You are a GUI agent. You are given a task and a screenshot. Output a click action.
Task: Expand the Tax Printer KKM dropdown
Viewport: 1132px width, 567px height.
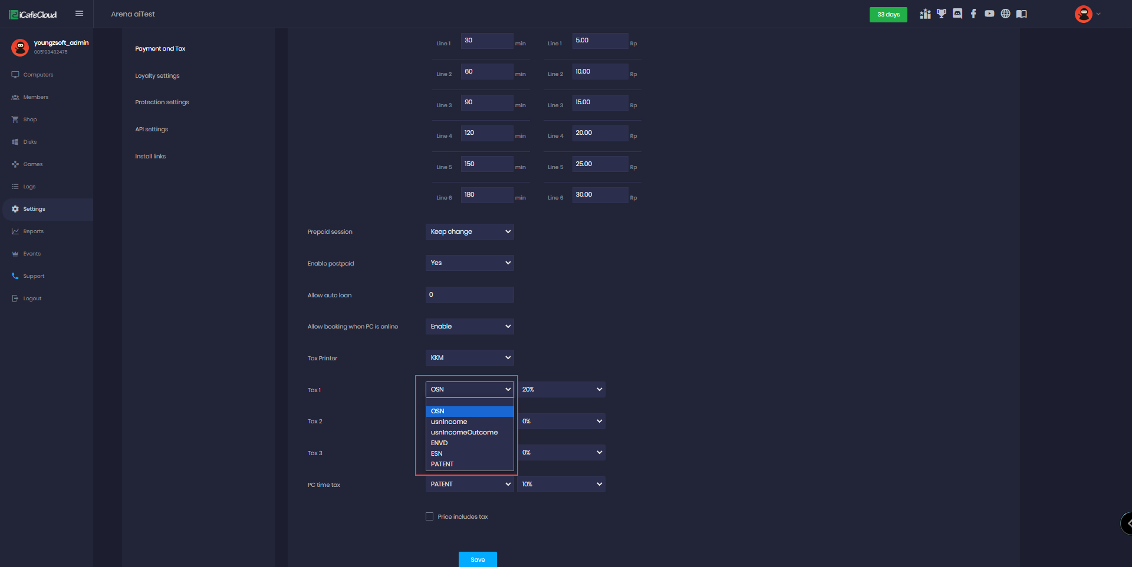[469, 357]
